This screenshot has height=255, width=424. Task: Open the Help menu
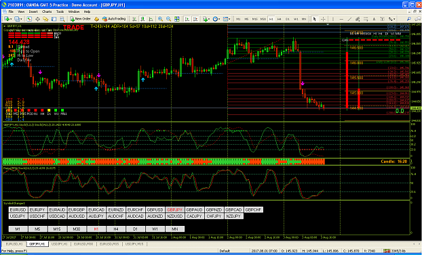pos(87,11)
